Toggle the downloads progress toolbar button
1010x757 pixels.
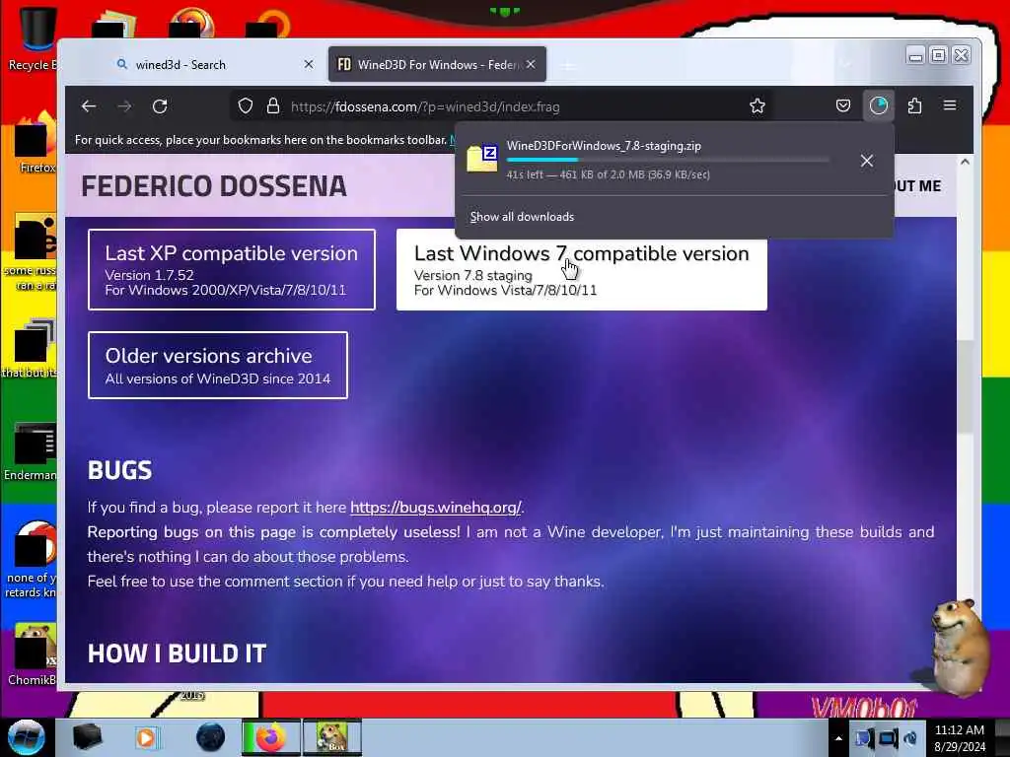pos(878,105)
